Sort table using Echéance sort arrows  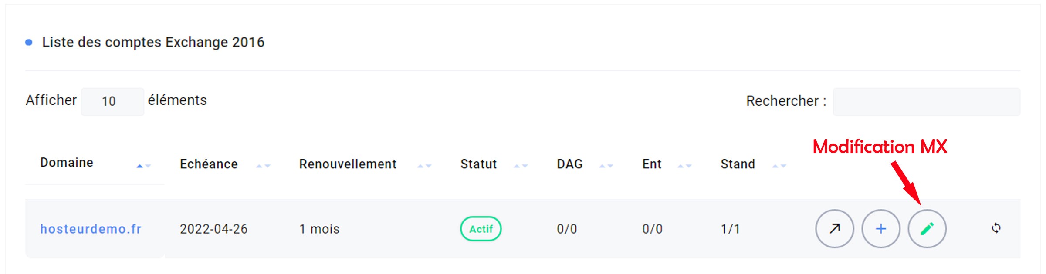263,166
